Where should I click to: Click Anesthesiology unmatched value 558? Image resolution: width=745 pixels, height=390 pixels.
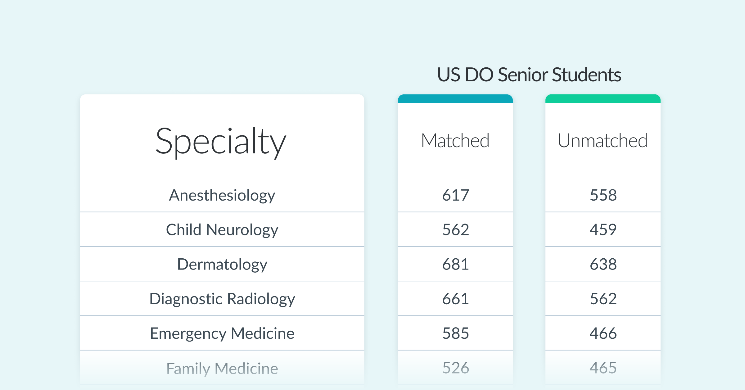click(x=603, y=195)
